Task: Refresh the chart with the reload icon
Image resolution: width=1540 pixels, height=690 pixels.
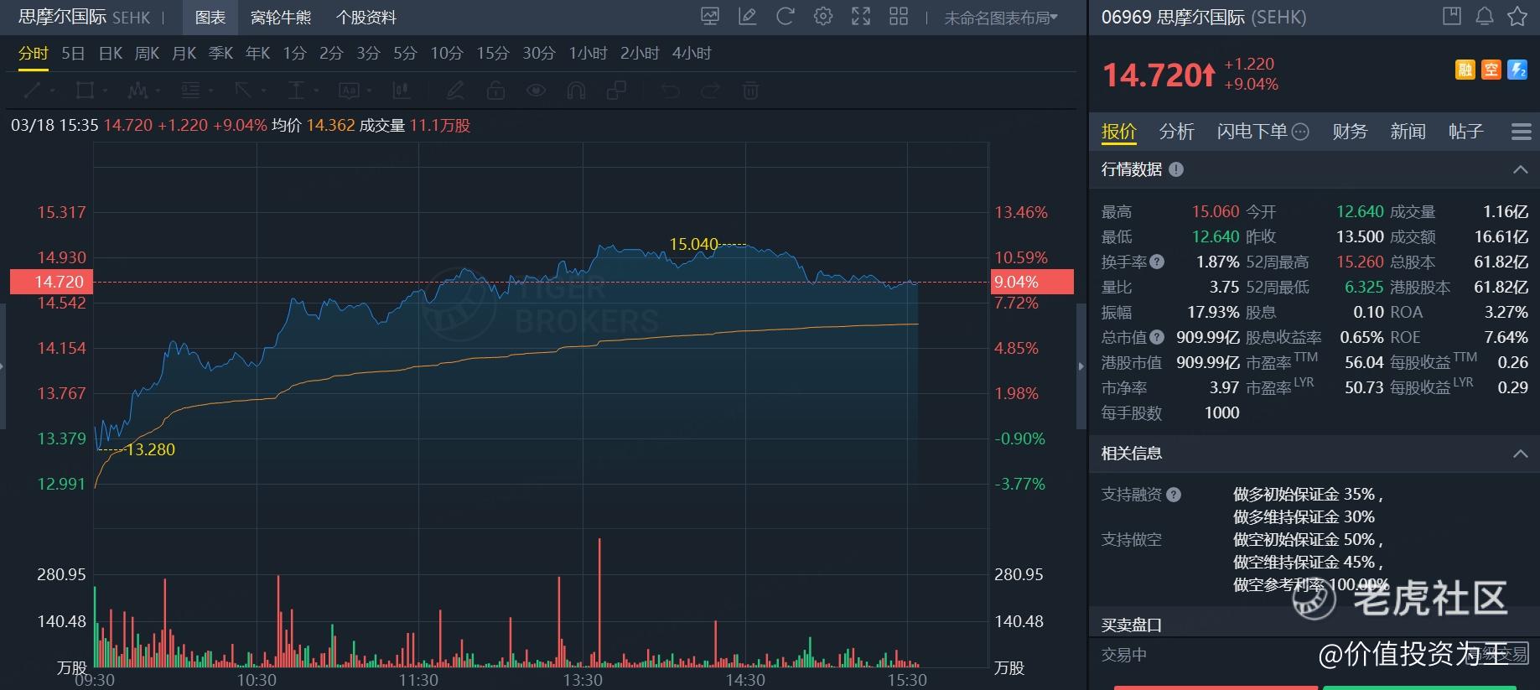Action: (x=785, y=16)
